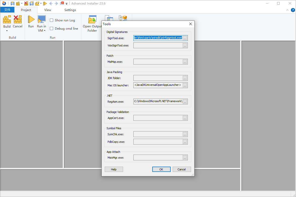Close the Tools dialog with X

click(190, 24)
